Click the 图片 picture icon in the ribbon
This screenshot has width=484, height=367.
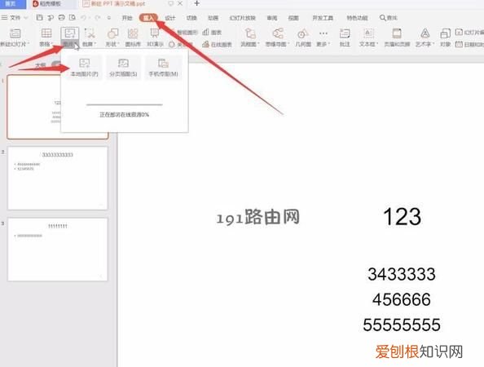[70, 34]
